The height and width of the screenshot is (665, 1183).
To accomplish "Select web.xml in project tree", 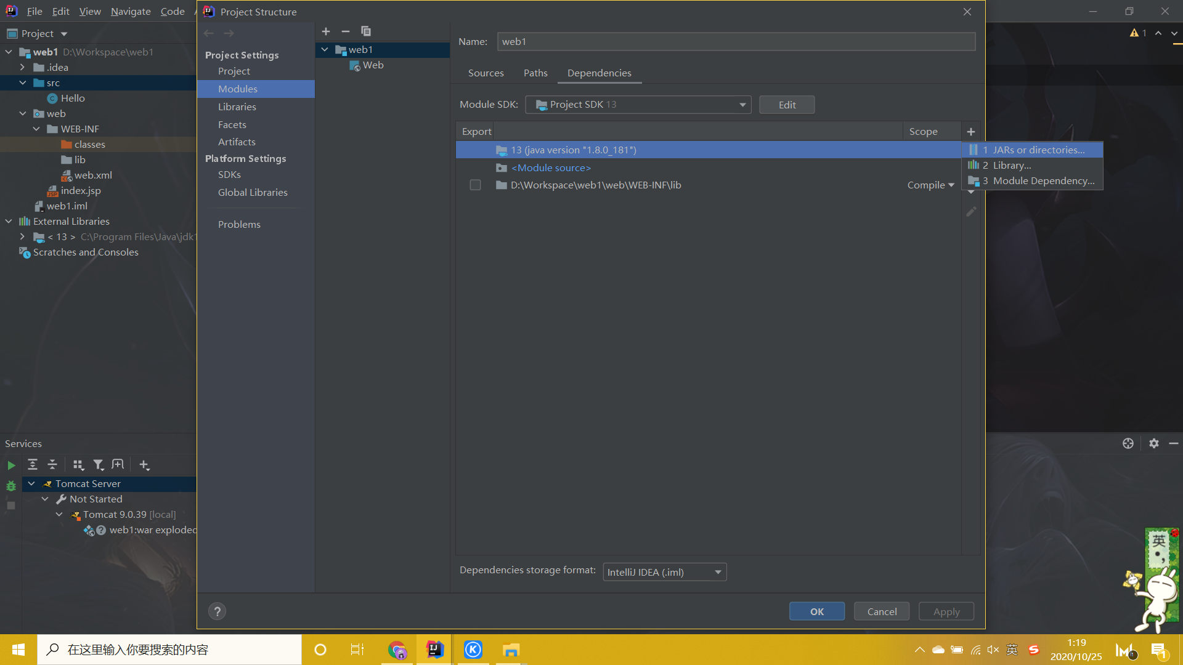I will [x=93, y=175].
